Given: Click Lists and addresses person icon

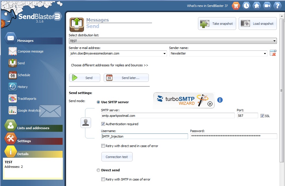Looking at the screenshot, I should click(11, 126).
